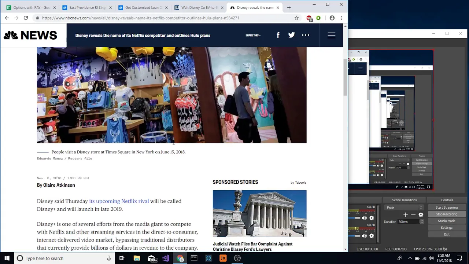Switch to Get Customized Loan tab
This screenshot has width=469, height=264.
pos(143,7)
